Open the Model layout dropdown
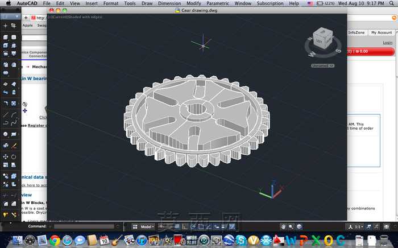The width and height of the screenshot is (398, 248). click(147, 227)
